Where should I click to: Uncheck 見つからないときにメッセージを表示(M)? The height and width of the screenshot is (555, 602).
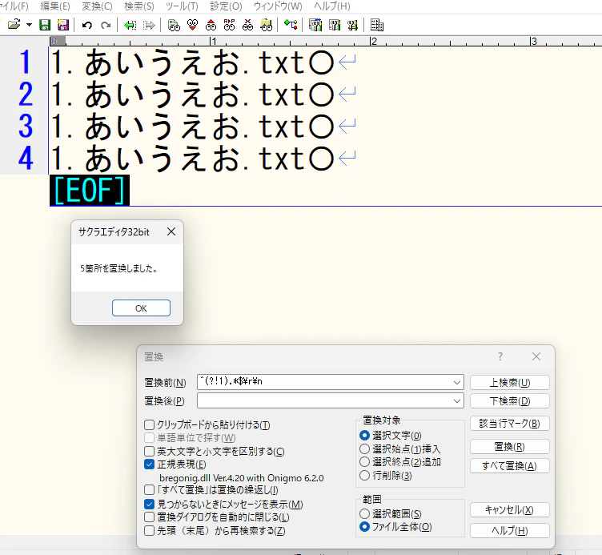[149, 505]
